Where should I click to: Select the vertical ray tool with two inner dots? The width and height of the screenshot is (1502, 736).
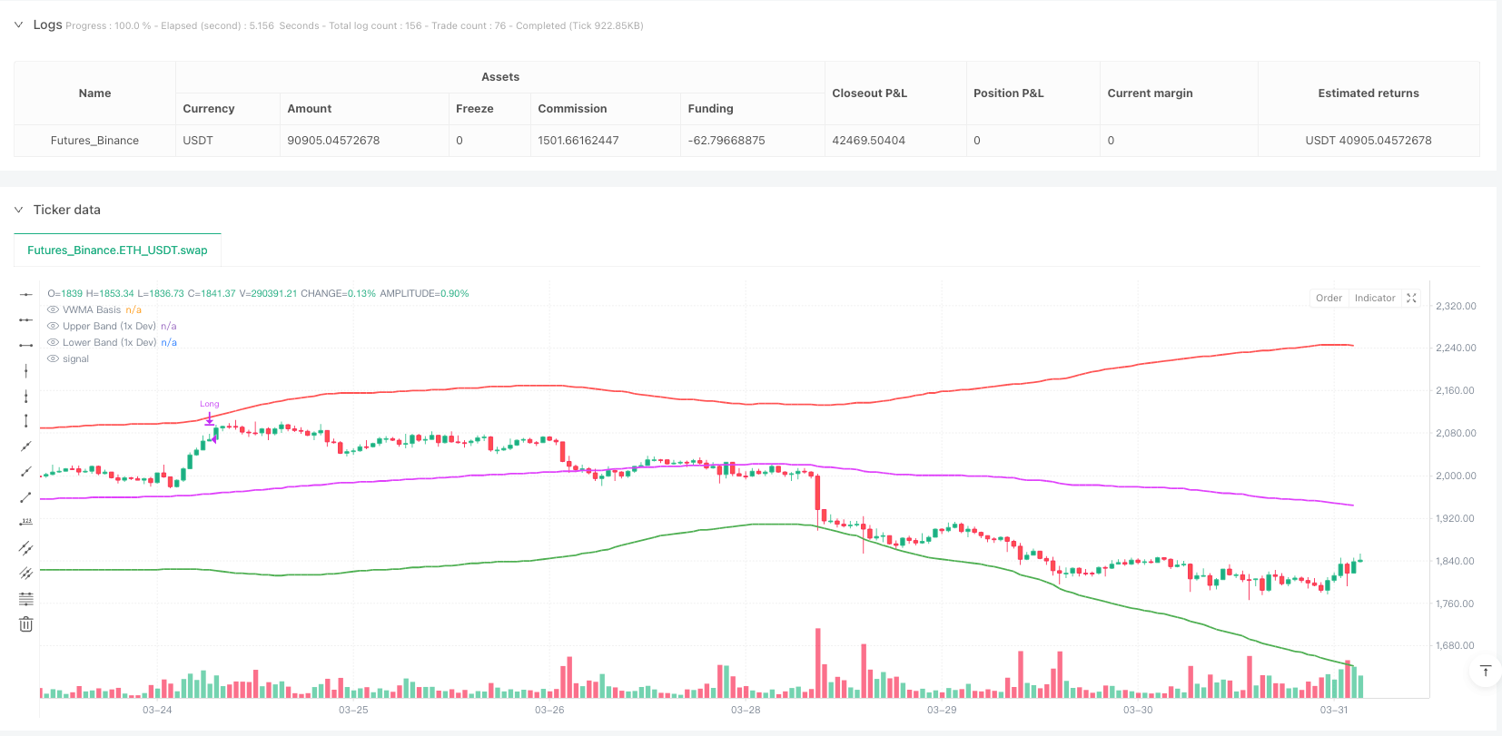pos(26,396)
